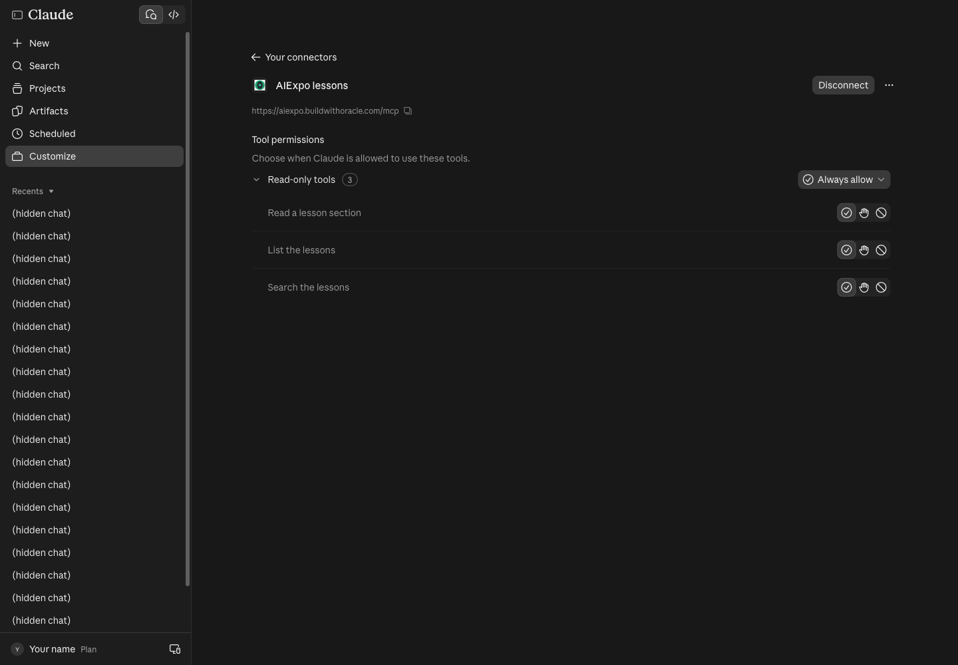Block the List the lessons tool
This screenshot has height=665, width=958.
[x=881, y=250]
